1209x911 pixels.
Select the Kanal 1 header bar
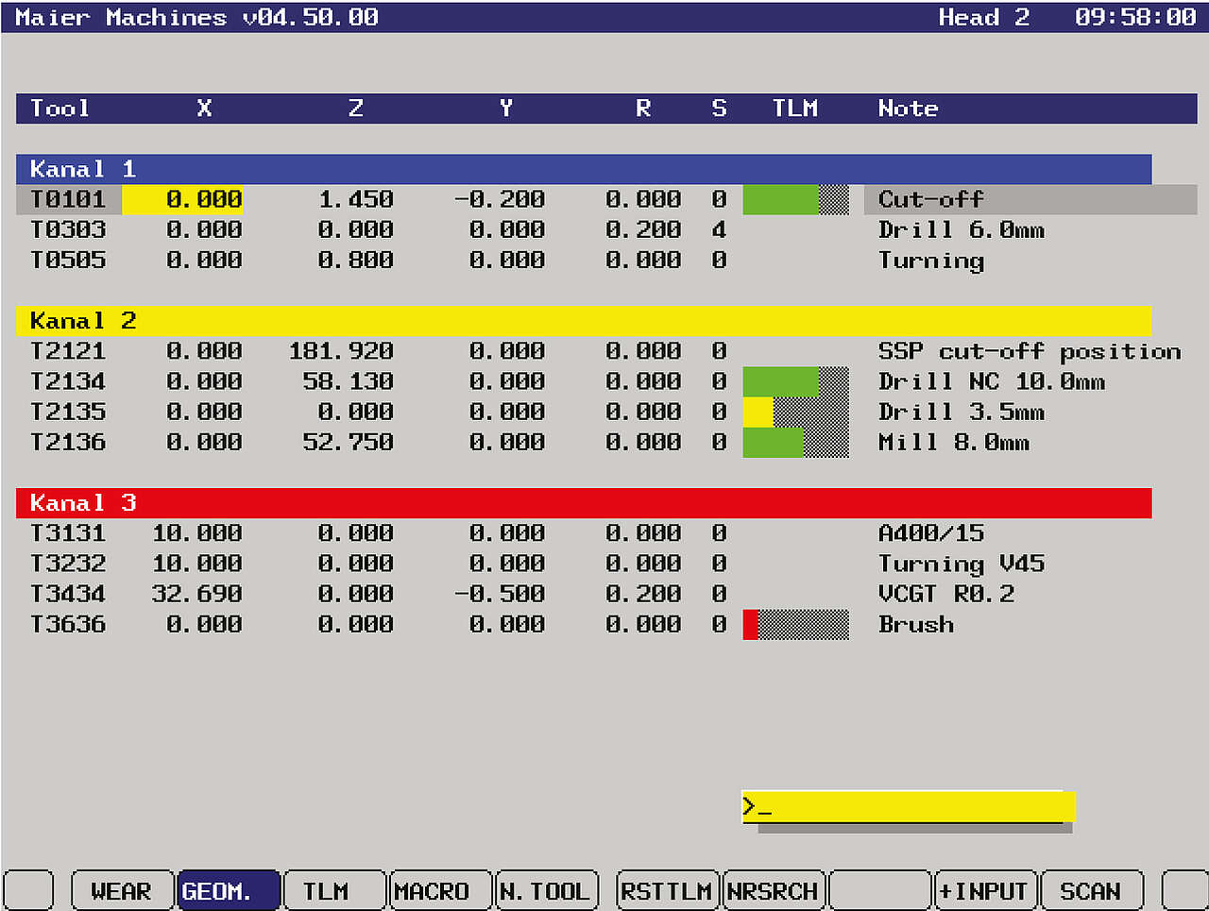pos(583,169)
